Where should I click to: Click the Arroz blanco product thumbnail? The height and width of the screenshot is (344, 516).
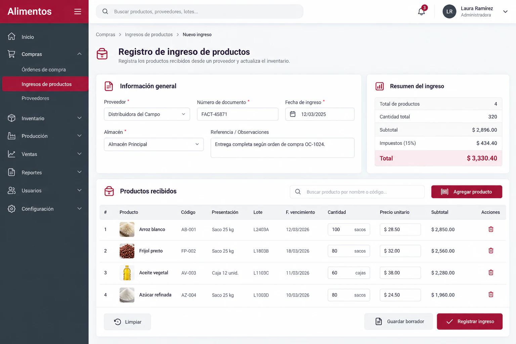point(127,229)
